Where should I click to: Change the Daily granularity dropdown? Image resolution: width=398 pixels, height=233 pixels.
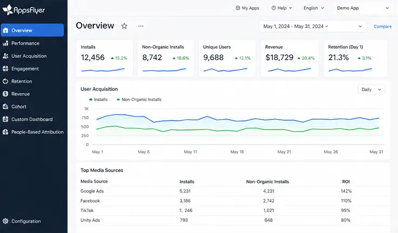[371, 89]
